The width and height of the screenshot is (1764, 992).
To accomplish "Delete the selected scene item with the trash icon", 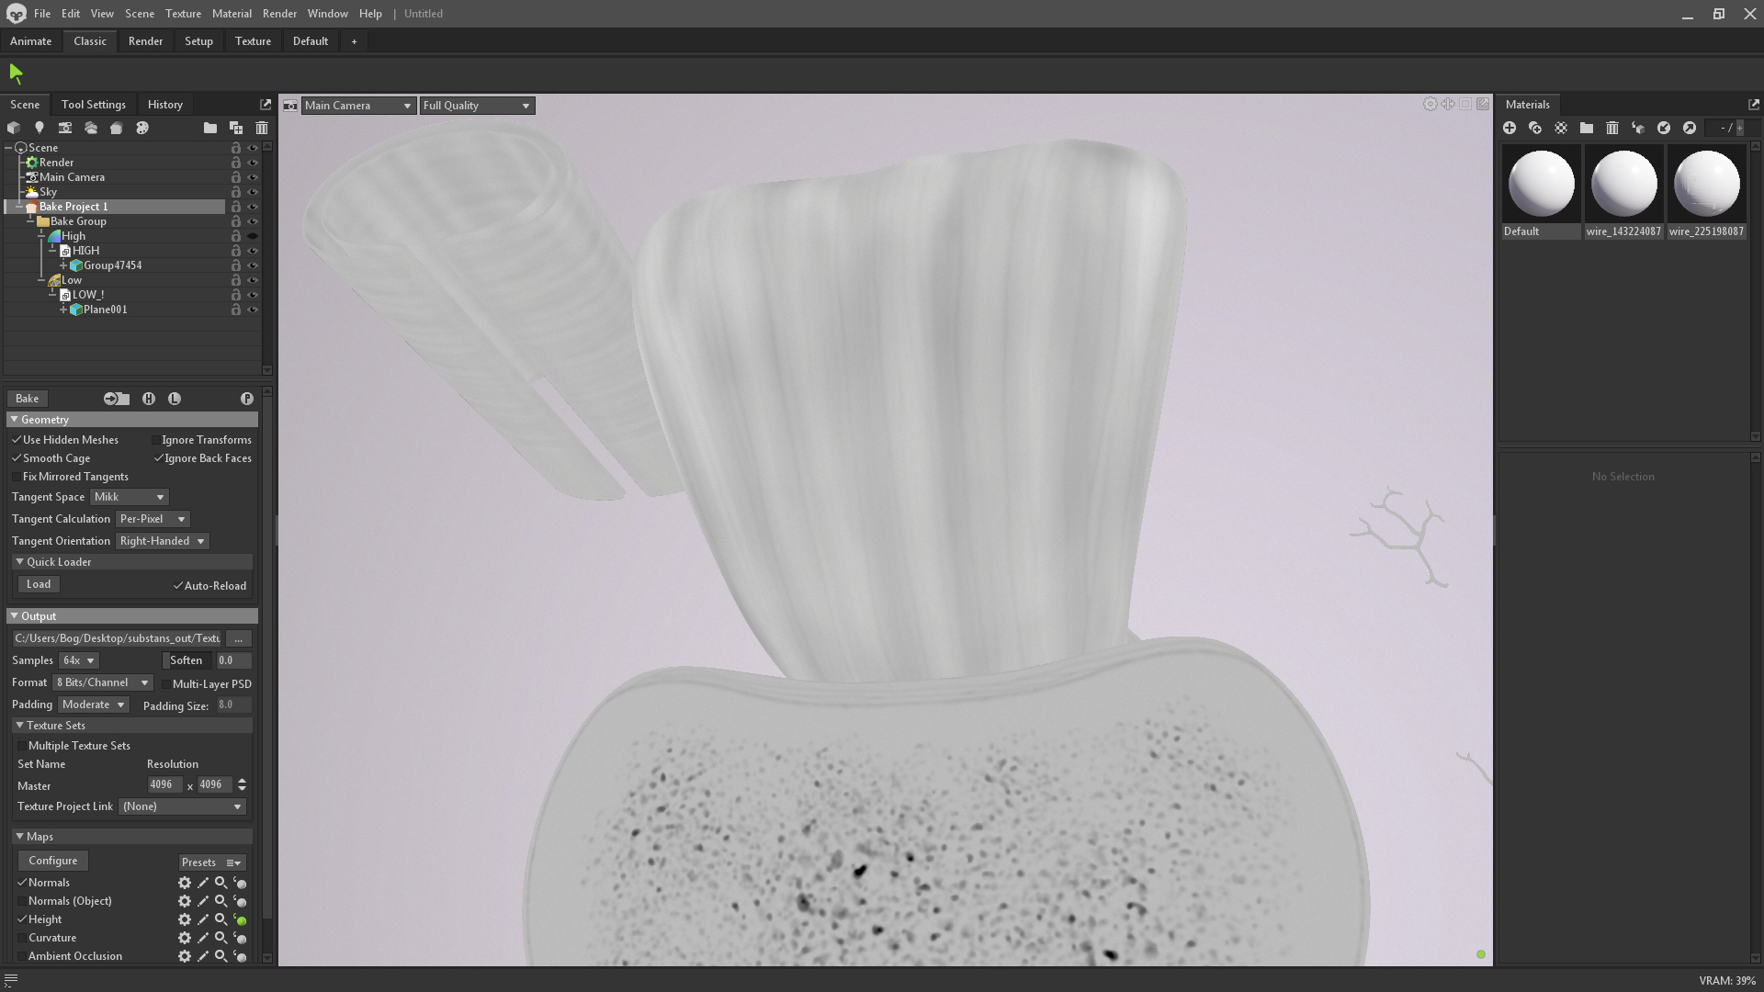I will (262, 129).
